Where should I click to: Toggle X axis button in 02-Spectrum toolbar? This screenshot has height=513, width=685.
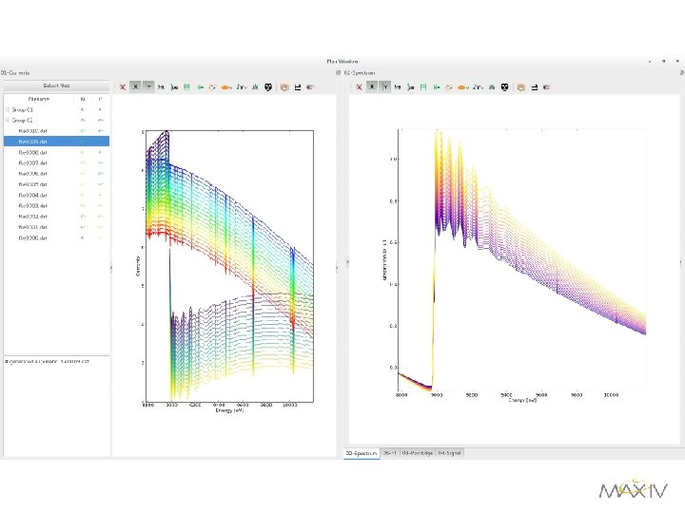click(372, 87)
